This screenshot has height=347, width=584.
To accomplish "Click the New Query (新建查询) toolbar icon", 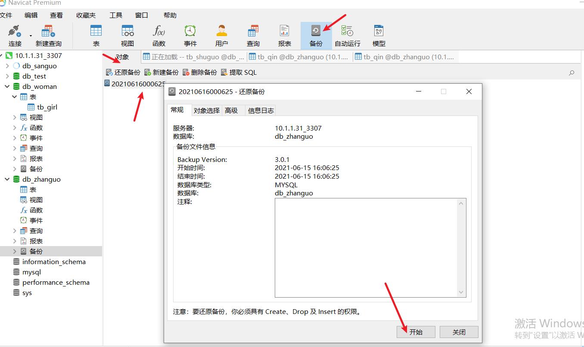I will tap(48, 36).
